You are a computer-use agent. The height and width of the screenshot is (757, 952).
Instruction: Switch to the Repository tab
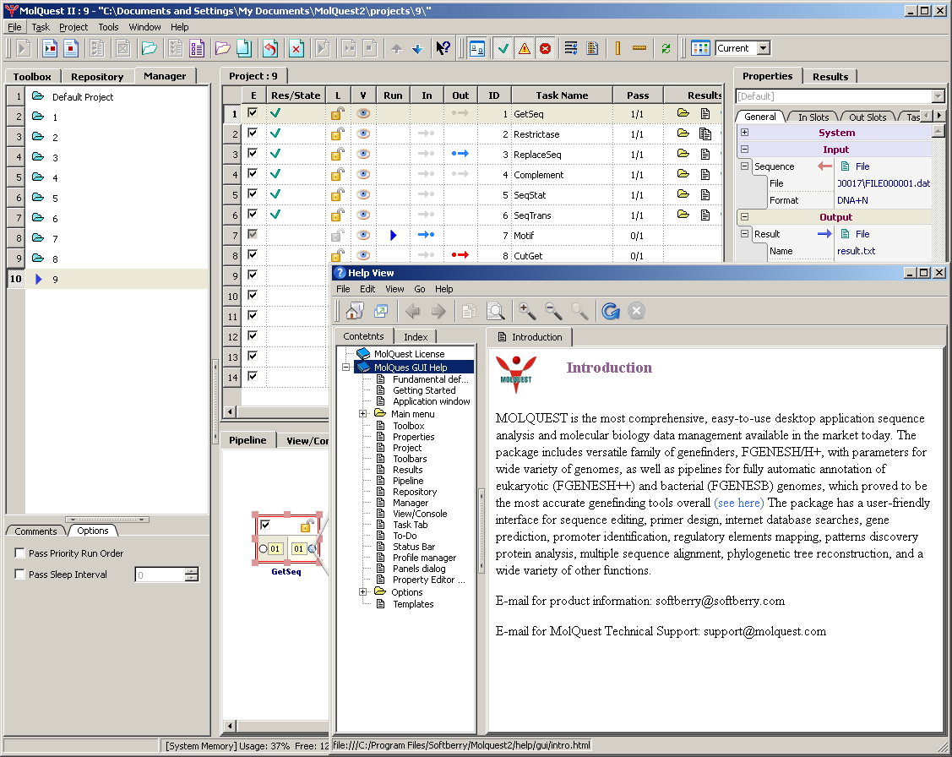click(97, 77)
